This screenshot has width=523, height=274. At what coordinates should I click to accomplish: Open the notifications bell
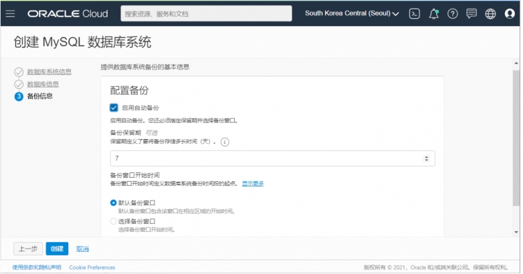[433, 13]
